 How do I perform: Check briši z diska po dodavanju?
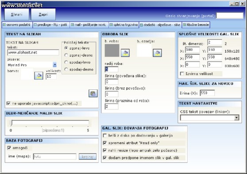click(x=104, y=135)
